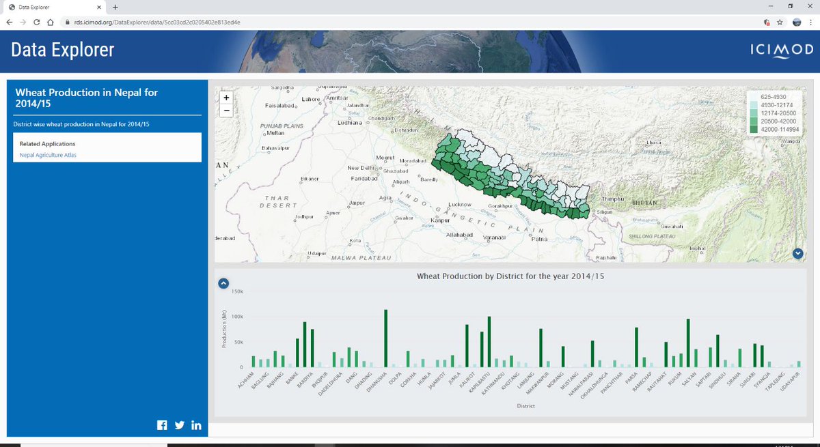
Task: Click 'Lucknow' label on map
Action: pos(460,205)
